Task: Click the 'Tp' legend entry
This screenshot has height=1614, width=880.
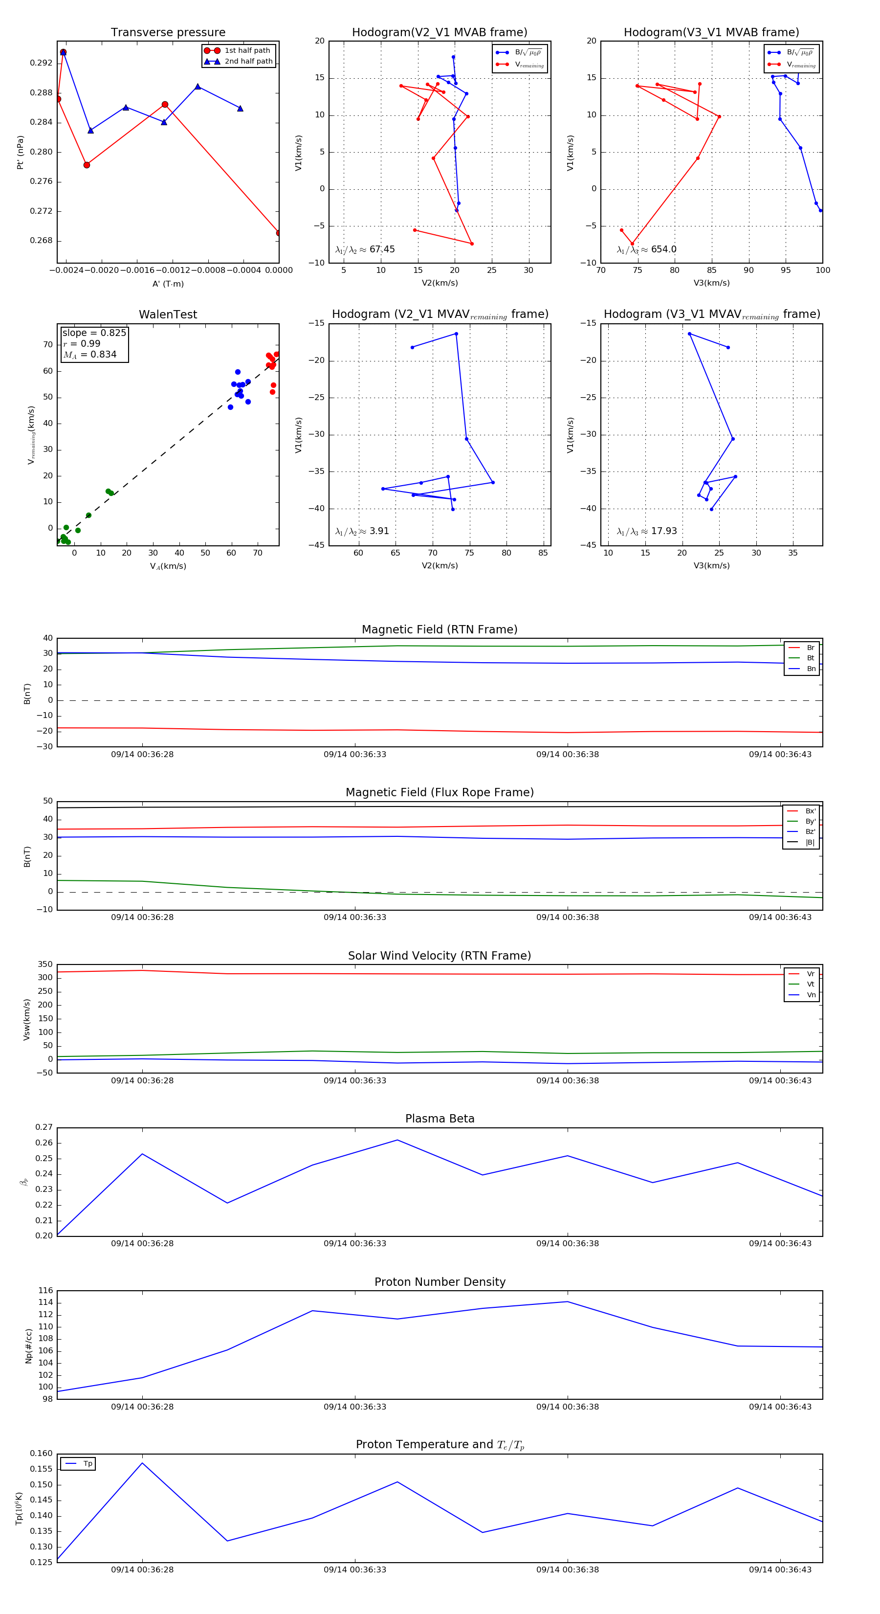Action: 79,1464
